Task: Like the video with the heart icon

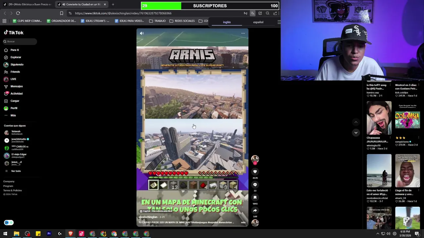Action: click(x=255, y=172)
